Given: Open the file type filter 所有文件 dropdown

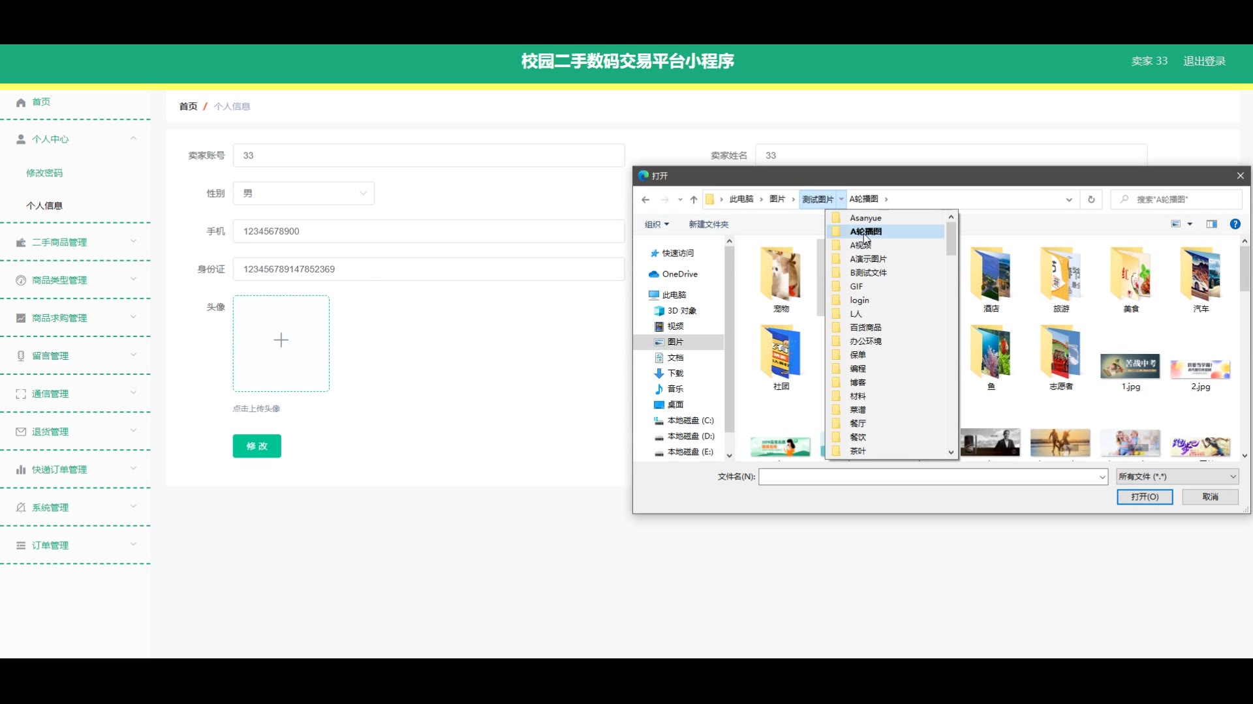Looking at the screenshot, I should coord(1177,477).
